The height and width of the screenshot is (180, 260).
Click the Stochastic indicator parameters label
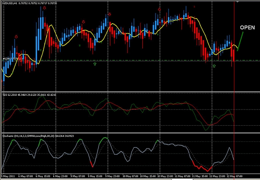click(38, 136)
